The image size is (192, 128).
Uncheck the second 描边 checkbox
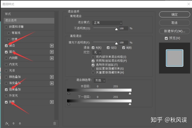tap(6, 52)
